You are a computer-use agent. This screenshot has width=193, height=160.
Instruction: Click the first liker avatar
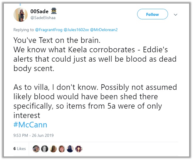pyautogui.click(x=36, y=149)
